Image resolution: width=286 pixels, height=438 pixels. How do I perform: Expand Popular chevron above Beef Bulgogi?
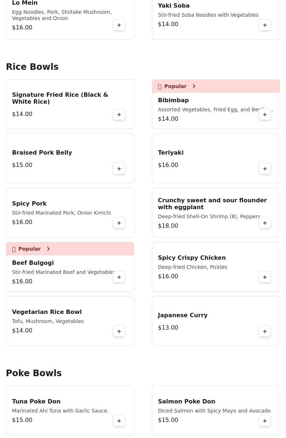tap(48, 249)
